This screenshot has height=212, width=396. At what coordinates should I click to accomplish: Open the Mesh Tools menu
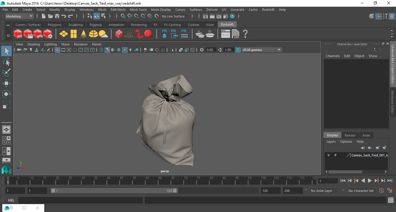coord(138,10)
